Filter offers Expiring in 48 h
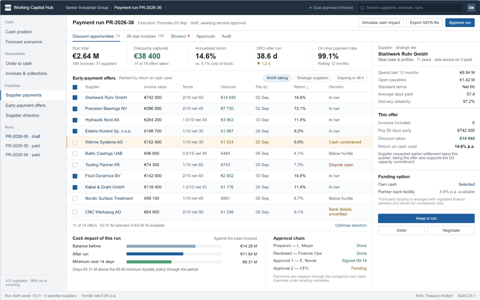480x300 pixels. (351, 78)
